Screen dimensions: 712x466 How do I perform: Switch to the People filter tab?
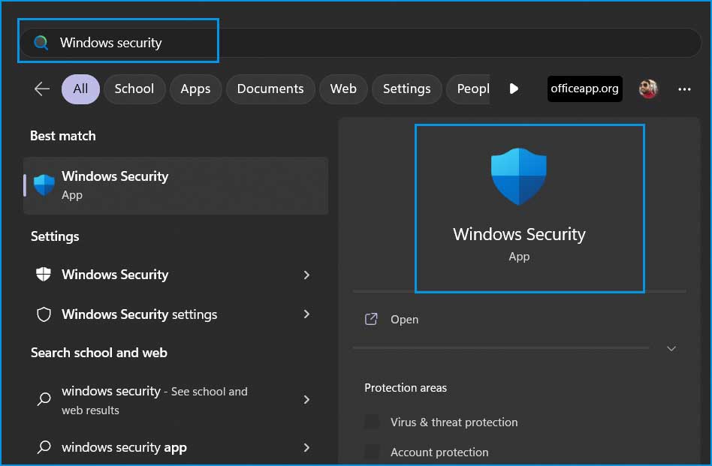coord(469,89)
